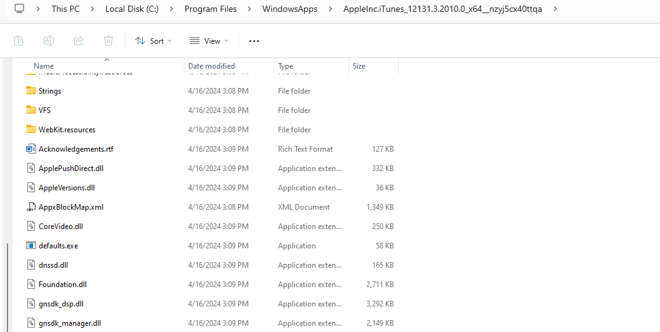Click the AppleInc.iTunes folder breadcrumb
This screenshot has height=332, width=660.
443,9
